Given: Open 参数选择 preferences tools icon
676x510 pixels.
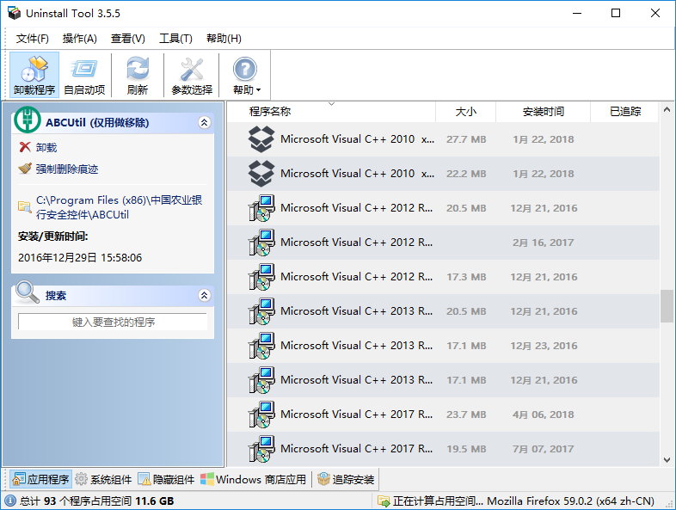Looking at the screenshot, I should 192,69.
